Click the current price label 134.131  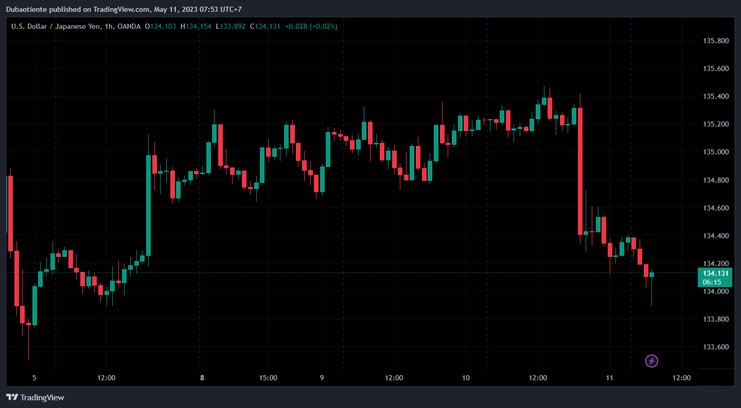pyautogui.click(x=716, y=273)
